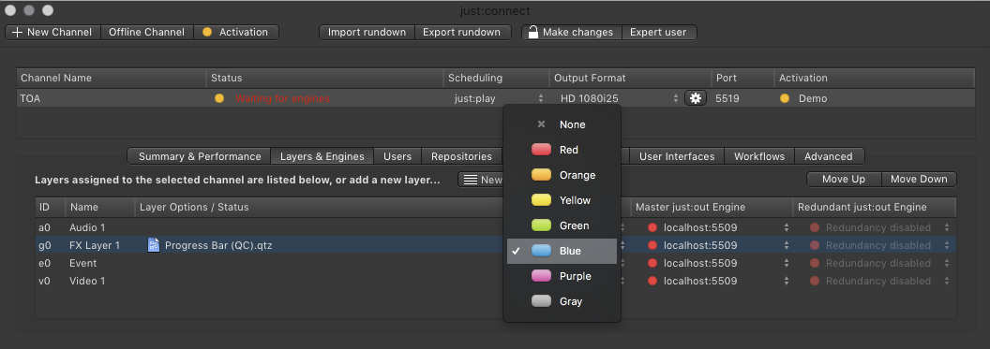990x349 pixels.
Task: Open the Summary & Performance tab
Action: (x=200, y=156)
